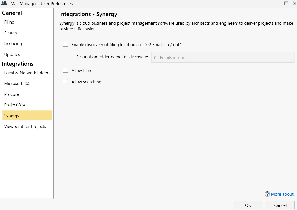This screenshot has width=297, height=210.
Task: Select Local & Network folders integration
Action: pos(27,73)
